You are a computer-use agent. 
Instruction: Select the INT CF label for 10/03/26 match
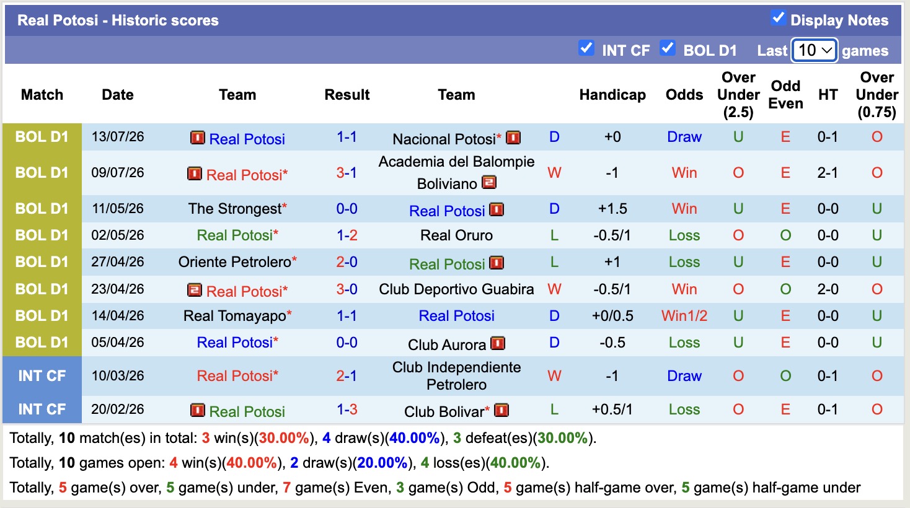[42, 376]
